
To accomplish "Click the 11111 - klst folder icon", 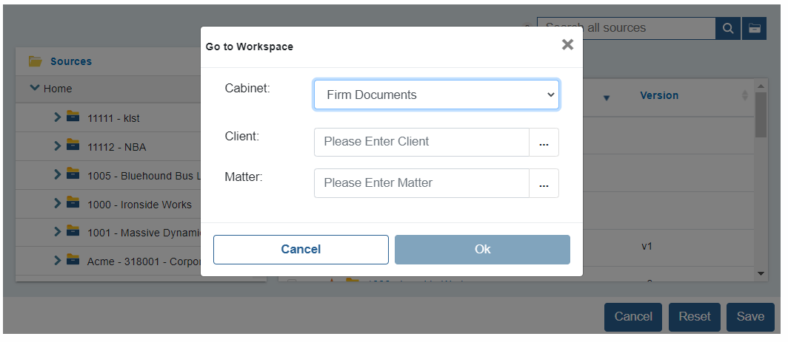I will [73, 117].
